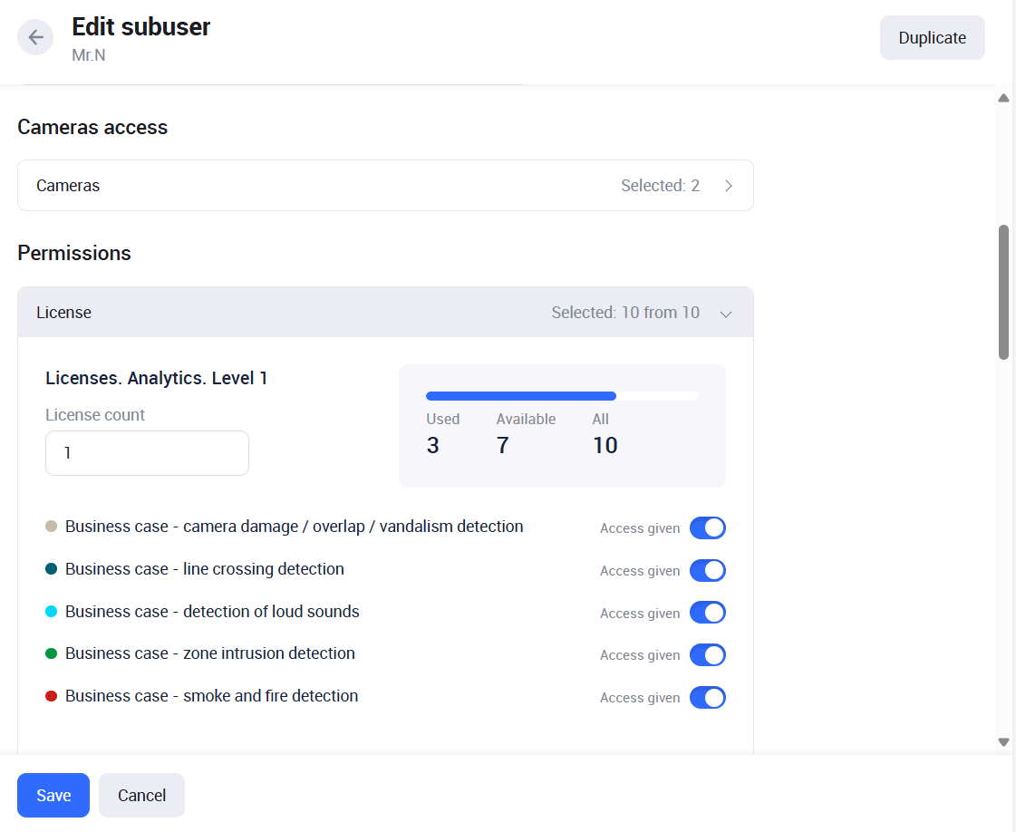Click the tan camera damage color dot
The image size is (1016, 832).
52,527
